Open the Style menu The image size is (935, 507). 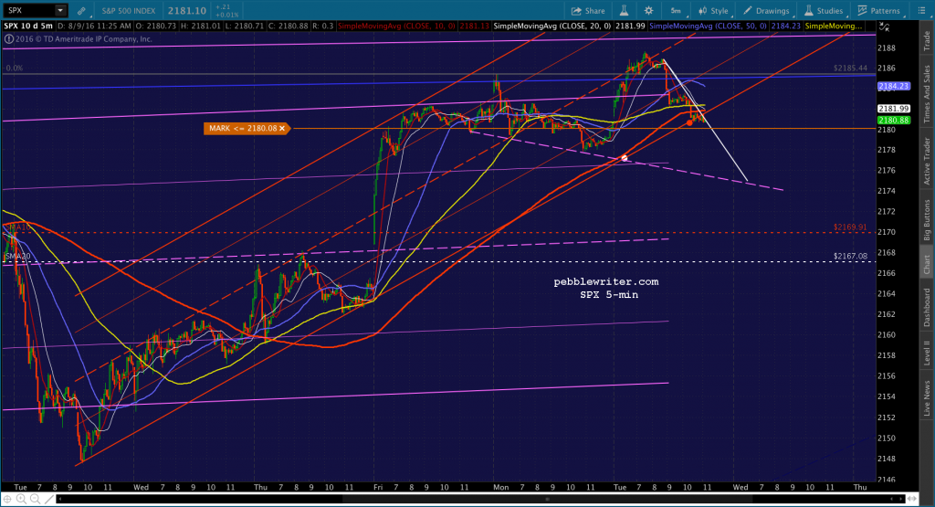[x=714, y=11]
